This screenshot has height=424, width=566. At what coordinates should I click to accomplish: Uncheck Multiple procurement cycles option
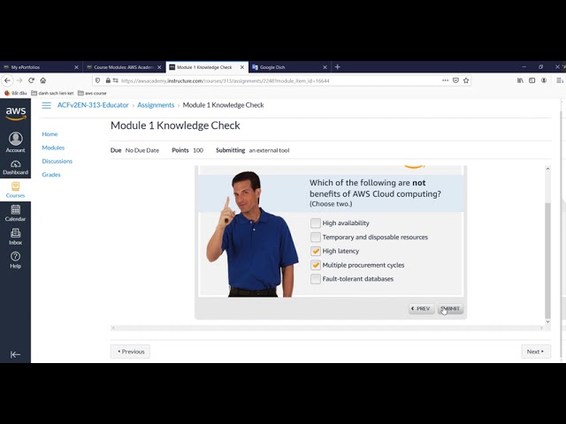(x=316, y=265)
